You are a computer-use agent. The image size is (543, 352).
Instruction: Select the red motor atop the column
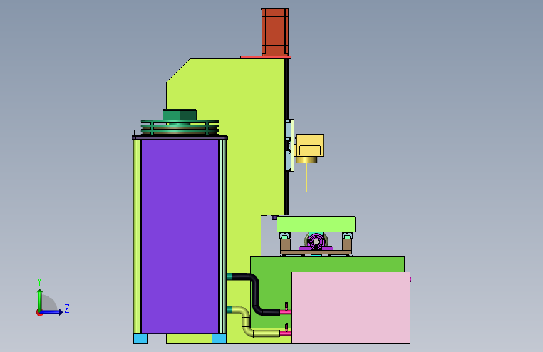[x=275, y=32]
